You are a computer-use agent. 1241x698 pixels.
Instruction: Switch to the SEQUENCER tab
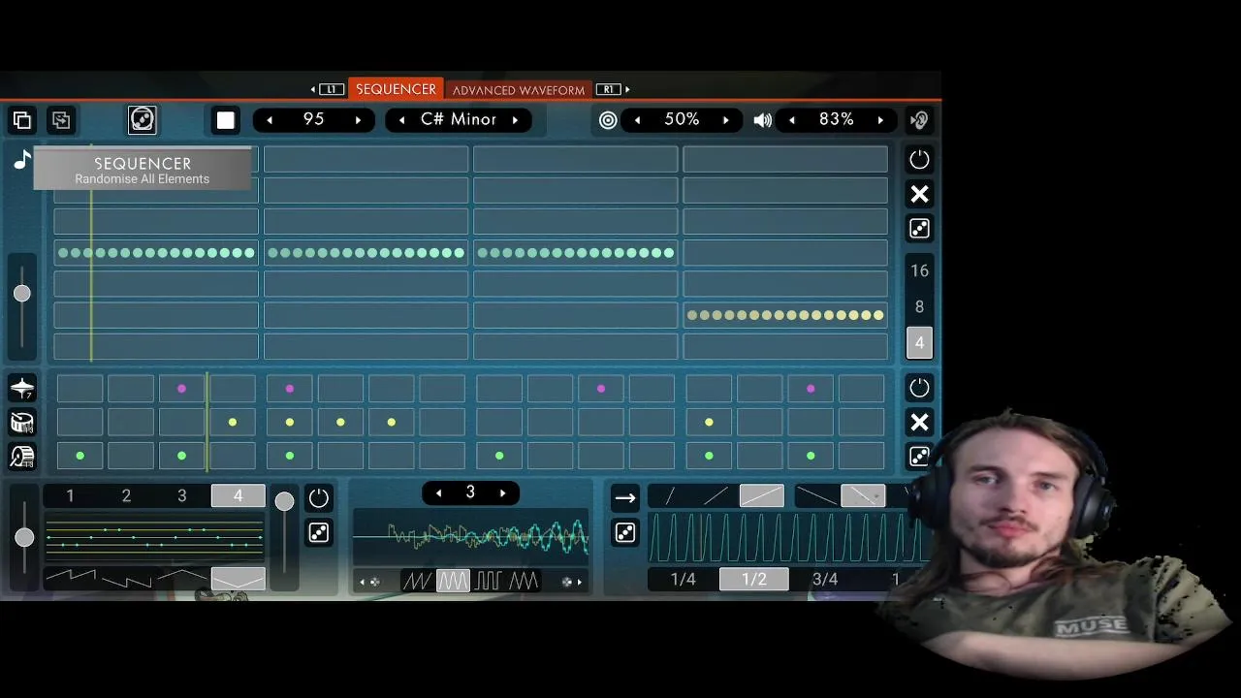[396, 89]
